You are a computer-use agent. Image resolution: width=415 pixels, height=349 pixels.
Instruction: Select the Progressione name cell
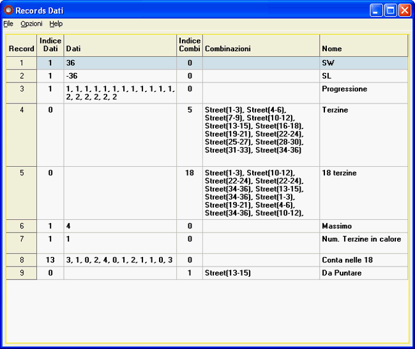[363, 93]
